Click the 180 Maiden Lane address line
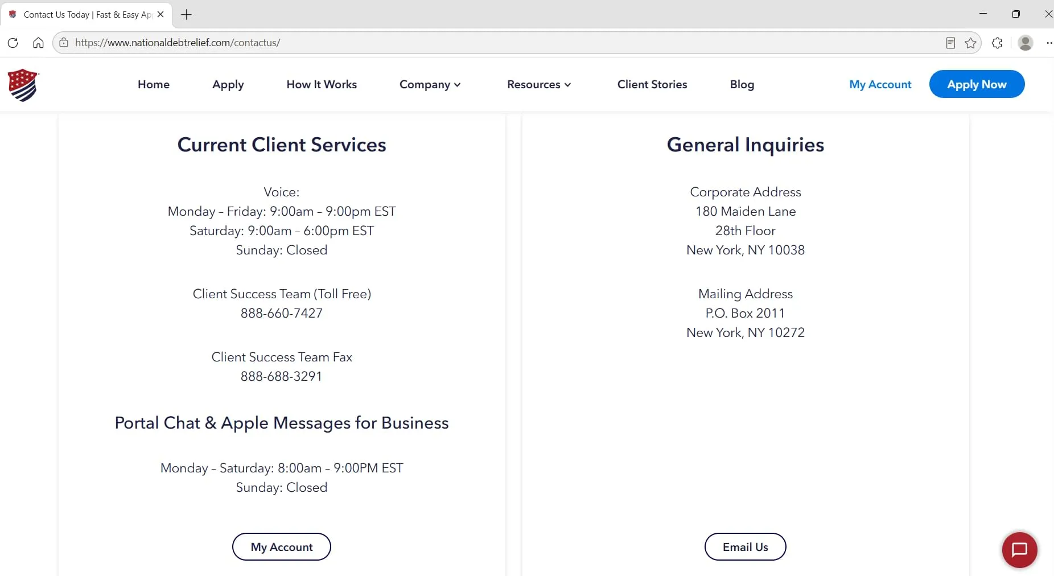The image size is (1054, 576). pos(746,211)
